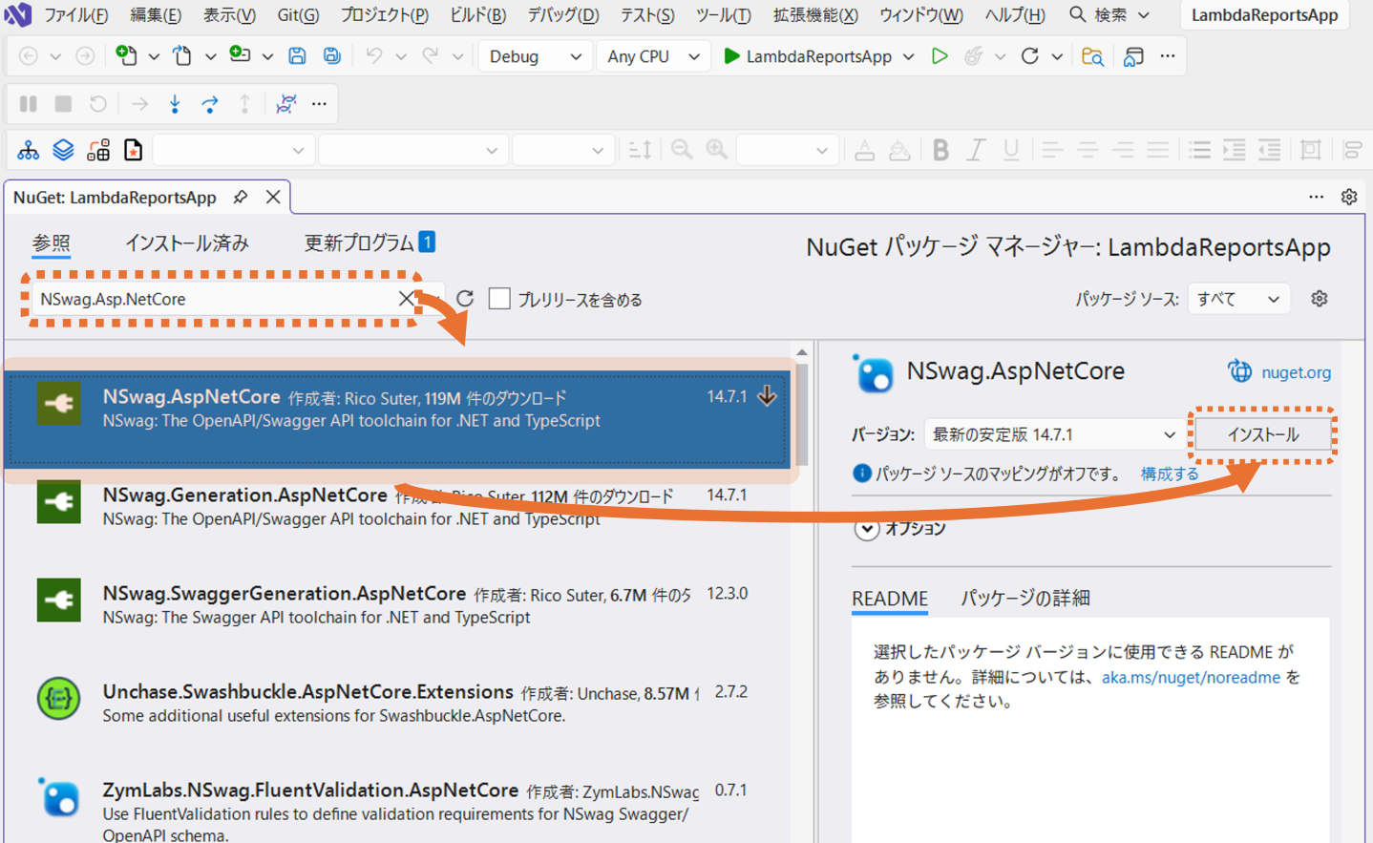The width and height of the screenshot is (1373, 843).
Task: Click the Install button
Action: tap(1263, 434)
